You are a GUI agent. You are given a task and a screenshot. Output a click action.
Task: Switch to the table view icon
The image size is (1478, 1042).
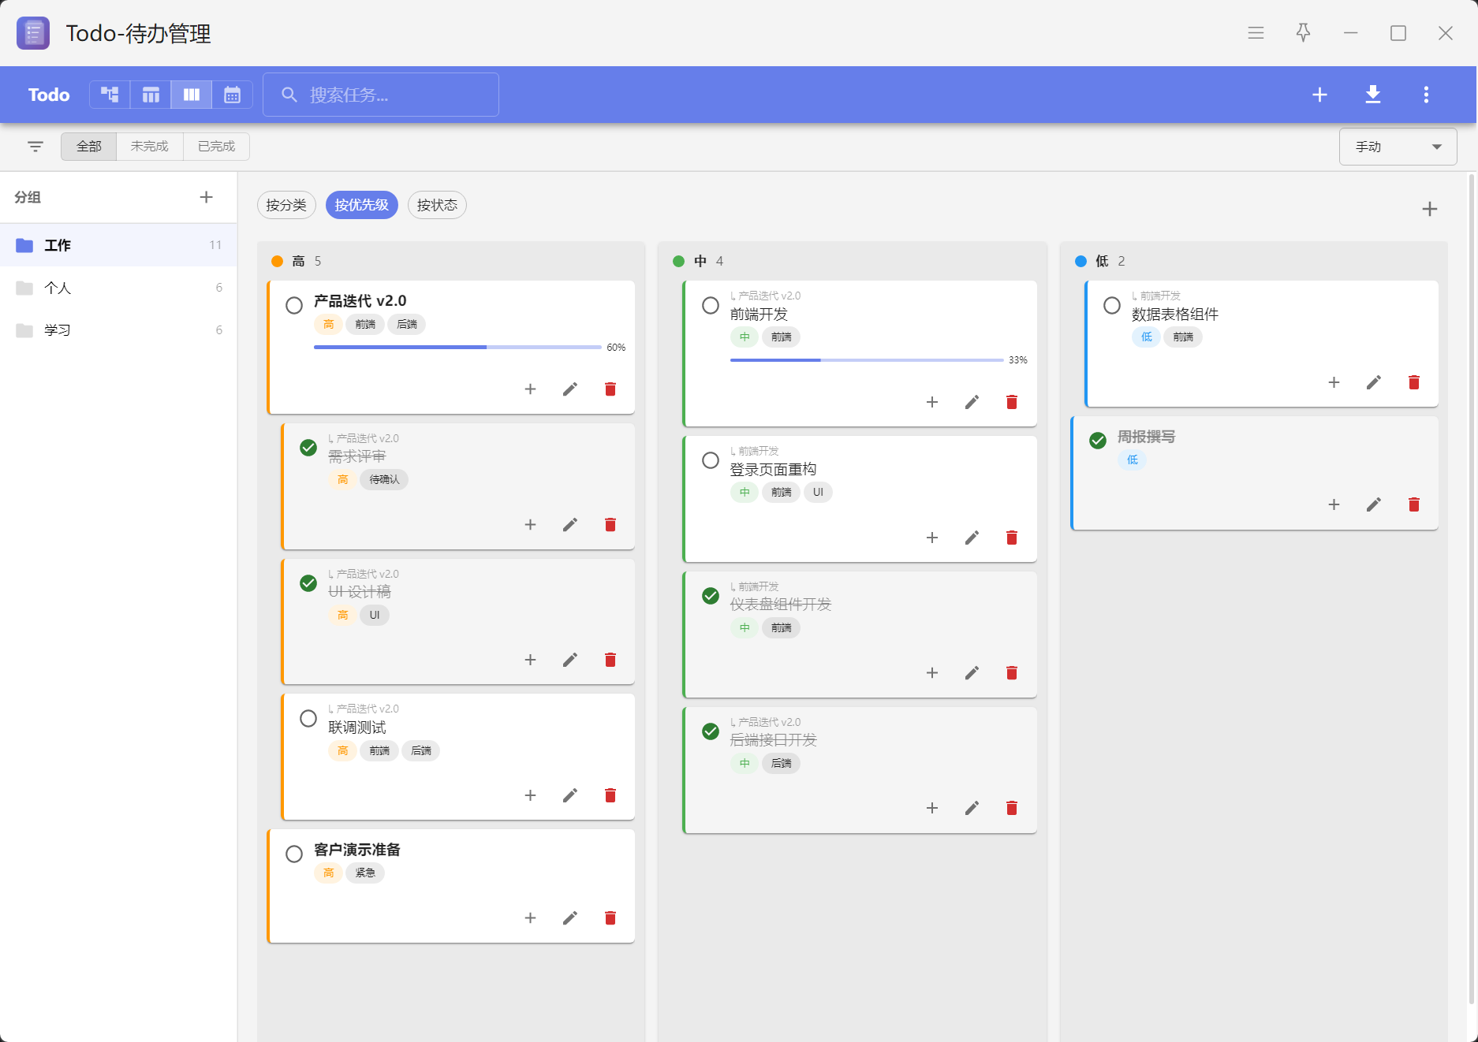pos(151,95)
